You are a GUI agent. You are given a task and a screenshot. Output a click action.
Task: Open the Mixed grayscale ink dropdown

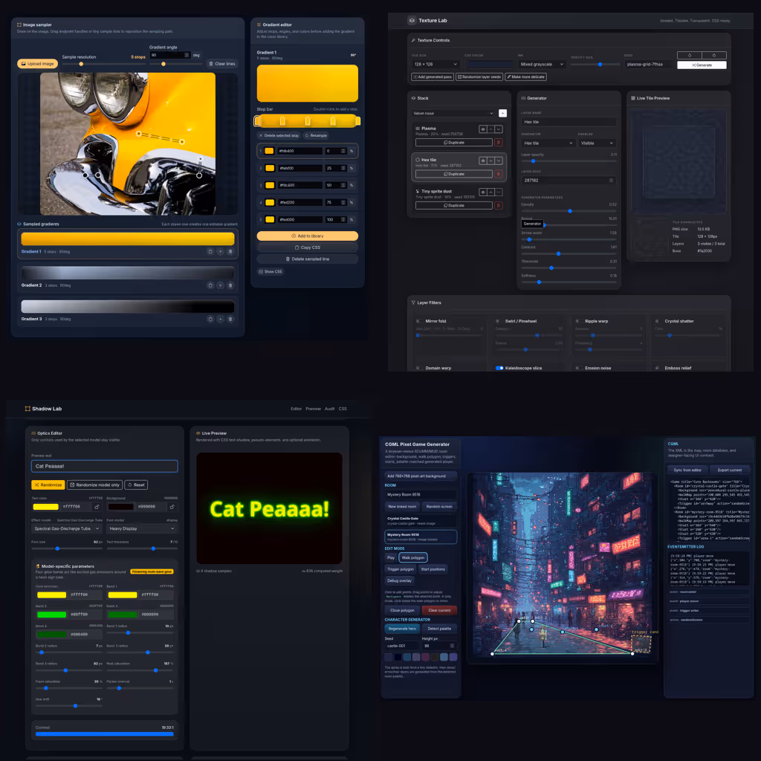[542, 64]
